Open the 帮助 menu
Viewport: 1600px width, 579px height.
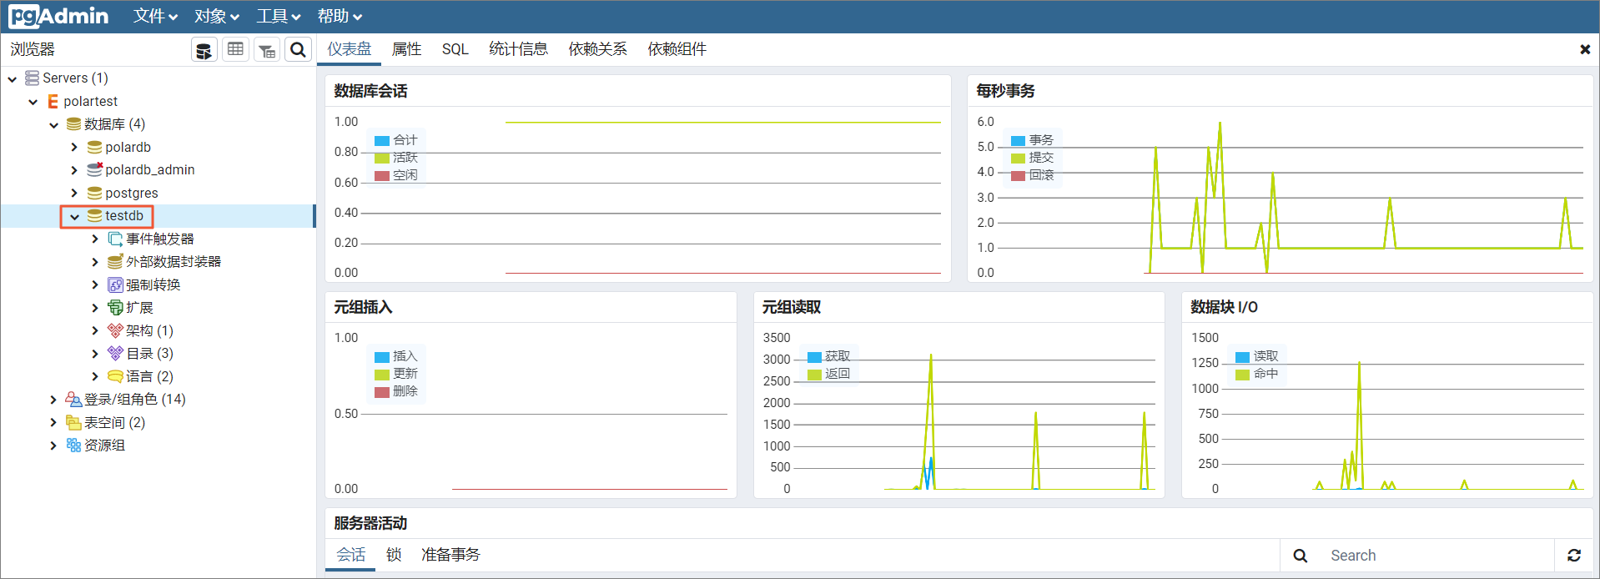click(339, 16)
